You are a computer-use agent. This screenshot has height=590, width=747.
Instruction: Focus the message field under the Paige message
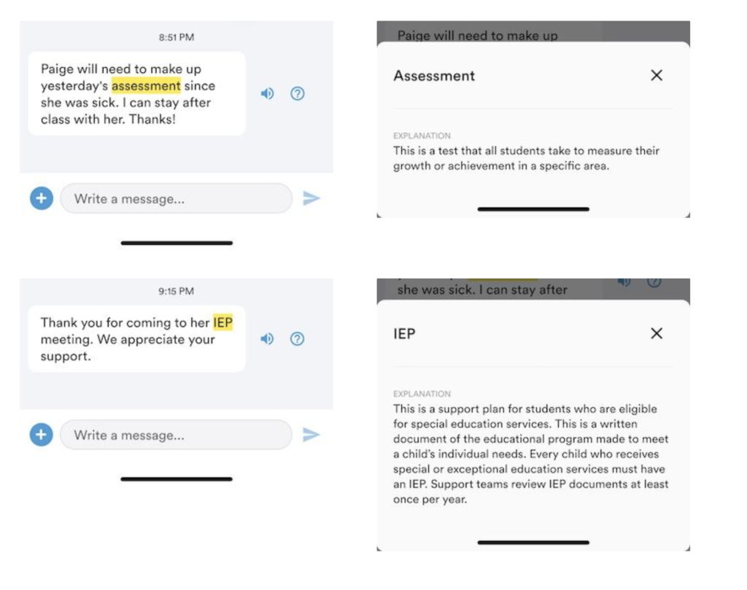(x=175, y=198)
